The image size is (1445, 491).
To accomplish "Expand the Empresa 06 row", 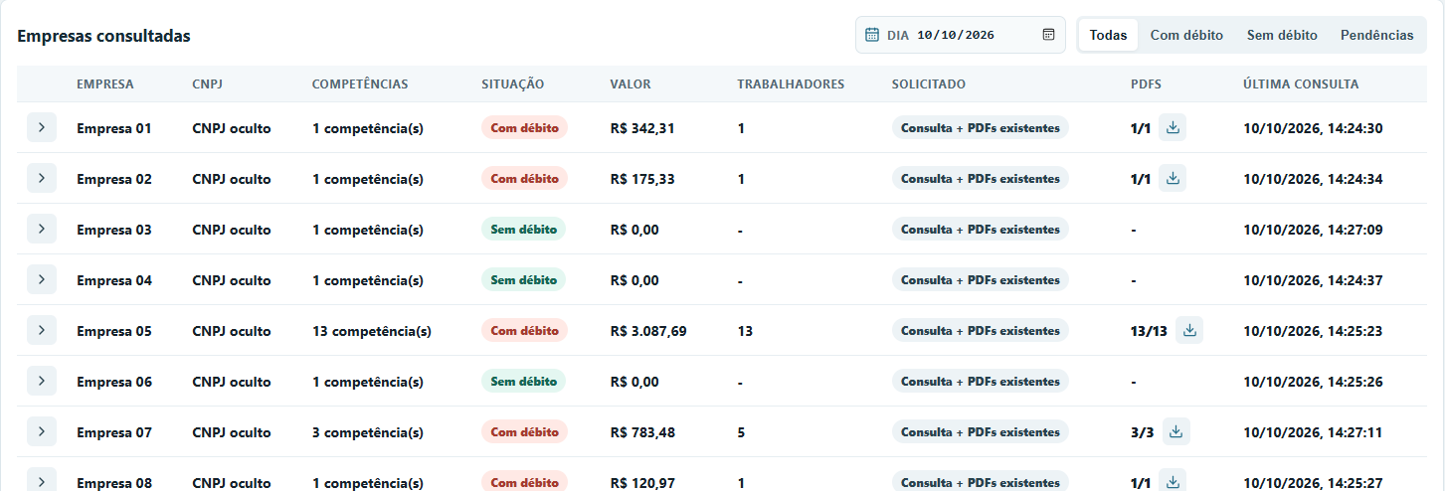I will coord(41,381).
